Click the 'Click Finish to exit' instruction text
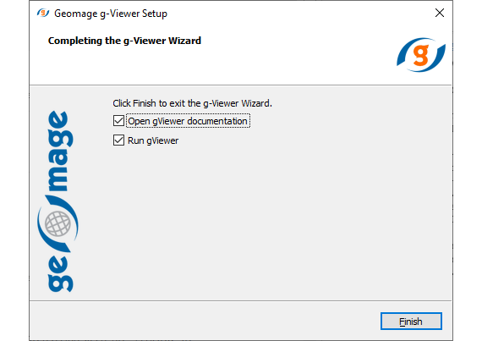The height and width of the screenshot is (341, 482). [x=192, y=103]
